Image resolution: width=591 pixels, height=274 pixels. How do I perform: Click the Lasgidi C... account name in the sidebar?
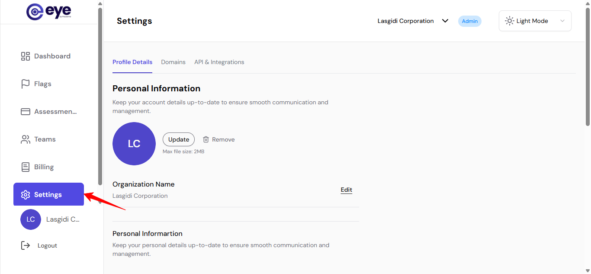point(63,219)
